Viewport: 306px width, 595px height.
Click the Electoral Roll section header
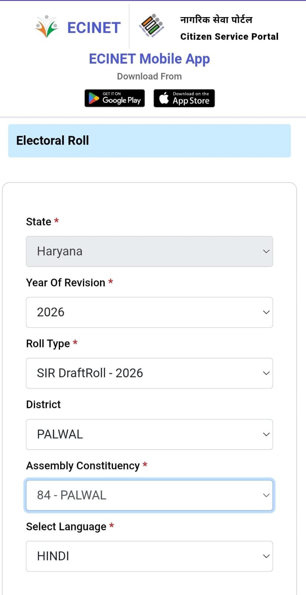(149, 141)
